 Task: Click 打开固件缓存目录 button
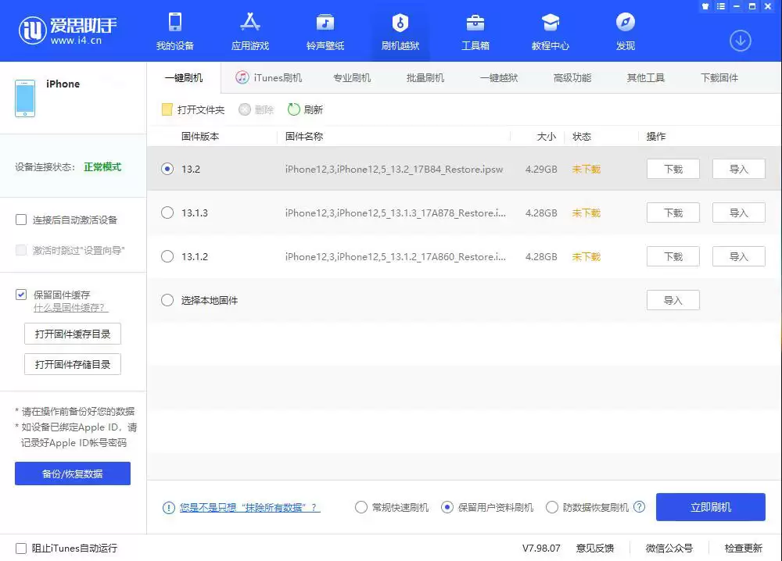pyautogui.click(x=73, y=334)
